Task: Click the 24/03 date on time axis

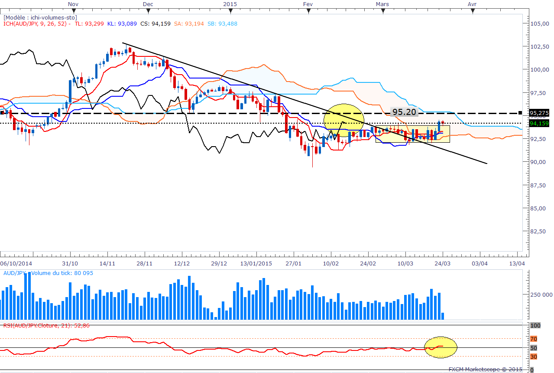Action: tap(442, 263)
